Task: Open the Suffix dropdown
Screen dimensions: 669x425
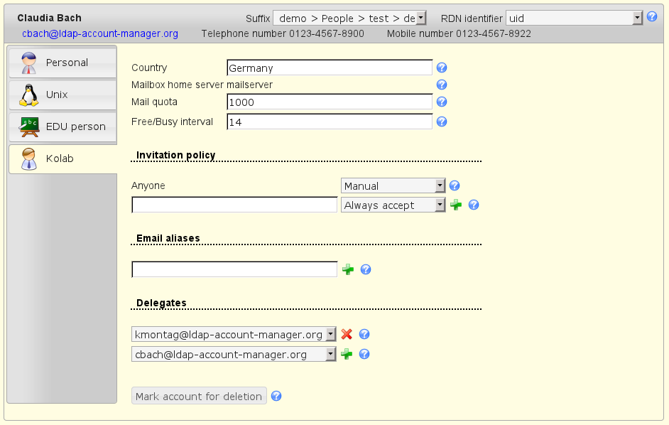Action: pos(349,18)
